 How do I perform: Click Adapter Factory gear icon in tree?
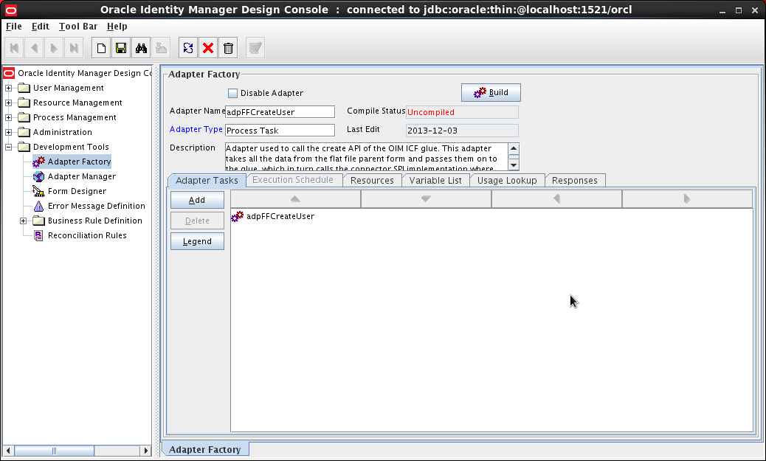tap(38, 162)
